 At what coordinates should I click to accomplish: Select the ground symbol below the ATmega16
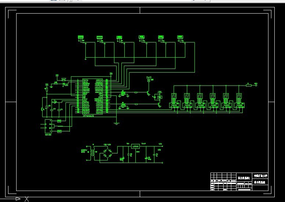(x=117, y=124)
